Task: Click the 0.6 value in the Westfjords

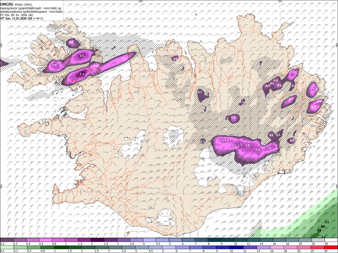Action: [71, 42]
